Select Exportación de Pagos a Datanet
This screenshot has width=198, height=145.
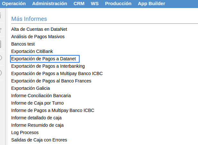(x=44, y=59)
